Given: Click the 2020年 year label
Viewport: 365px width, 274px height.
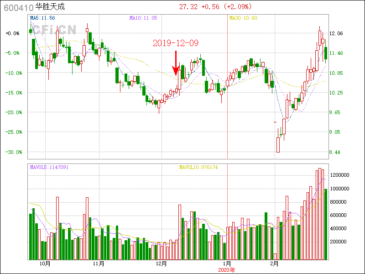Looking at the screenshot, I should pyautogui.click(x=227, y=270).
